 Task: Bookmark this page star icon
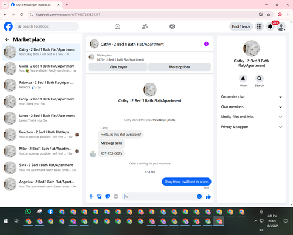click(x=268, y=15)
